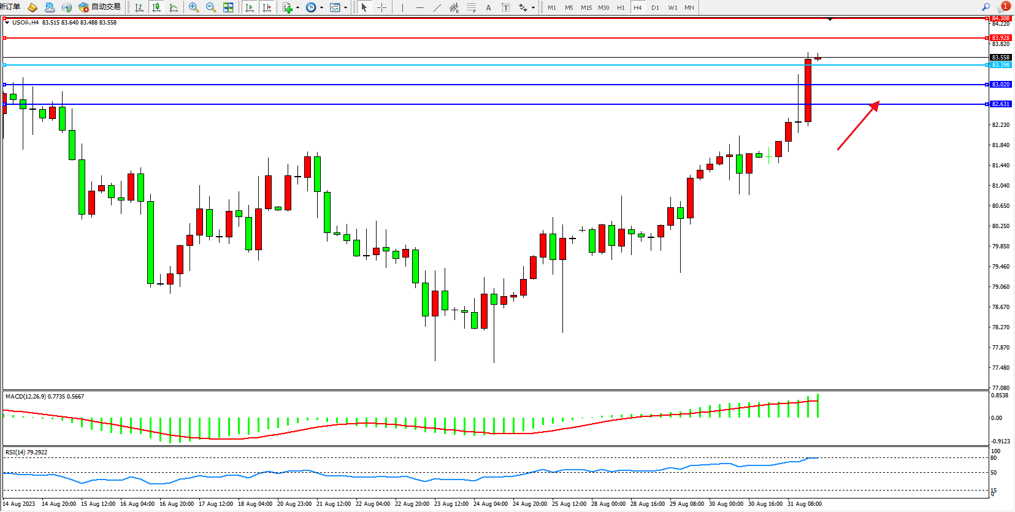Click the zoom in magnifier icon
Screen dimensions: 1015x512
[194, 7]
